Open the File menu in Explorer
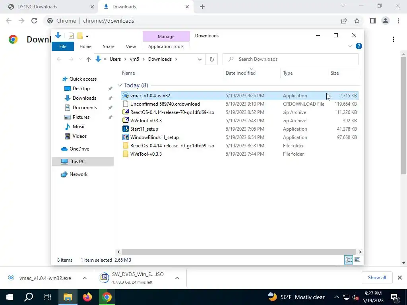The image size is (407, 305). (63, 46)
